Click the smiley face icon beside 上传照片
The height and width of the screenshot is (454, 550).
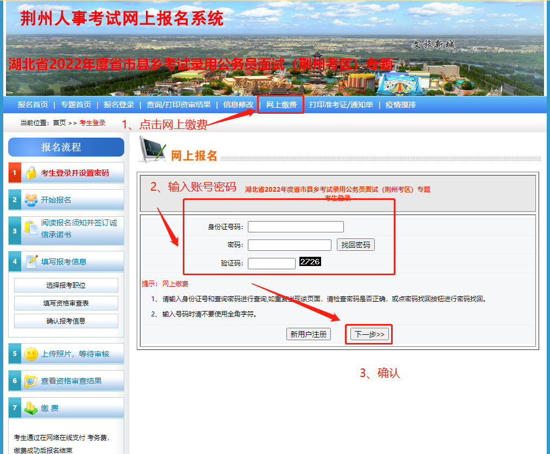(x=31, y=354)
